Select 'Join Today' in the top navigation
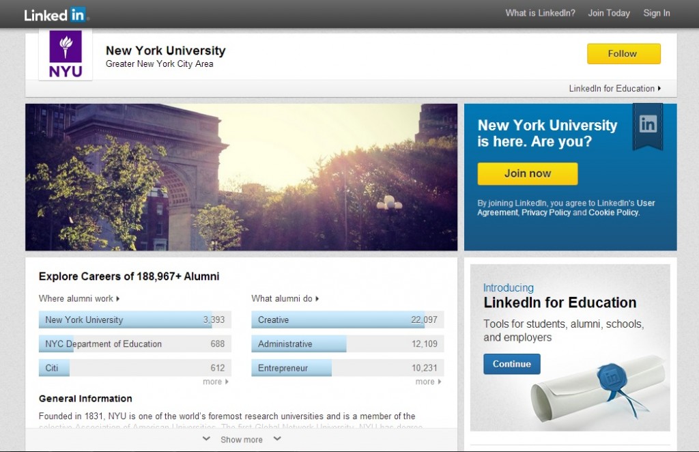 pyautogui.click(x=608, y=13)
